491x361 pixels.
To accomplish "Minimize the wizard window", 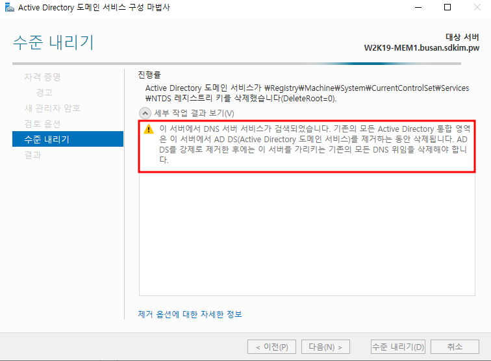I will coord(418,7).
